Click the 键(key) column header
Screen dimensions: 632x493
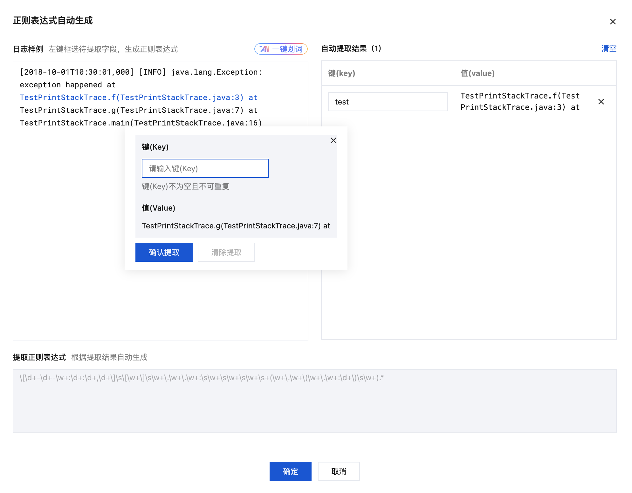(341, 73)
